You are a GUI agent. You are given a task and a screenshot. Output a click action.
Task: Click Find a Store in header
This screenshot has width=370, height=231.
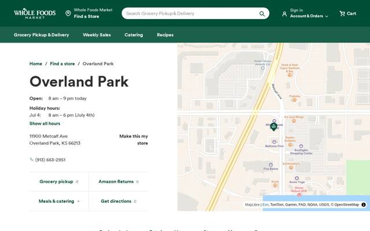coord(86,17)
